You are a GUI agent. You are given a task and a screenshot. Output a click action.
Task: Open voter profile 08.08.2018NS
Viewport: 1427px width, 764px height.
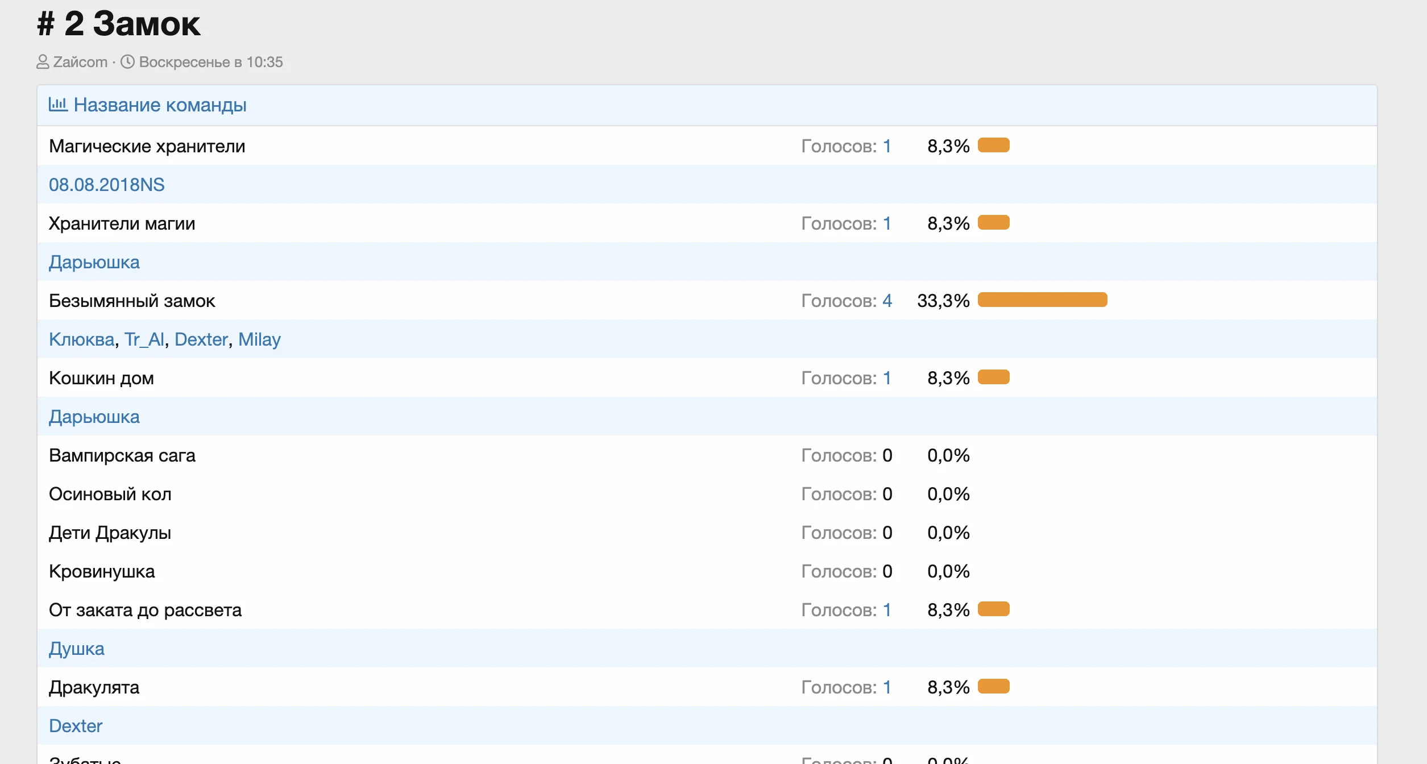click(106, 185)
